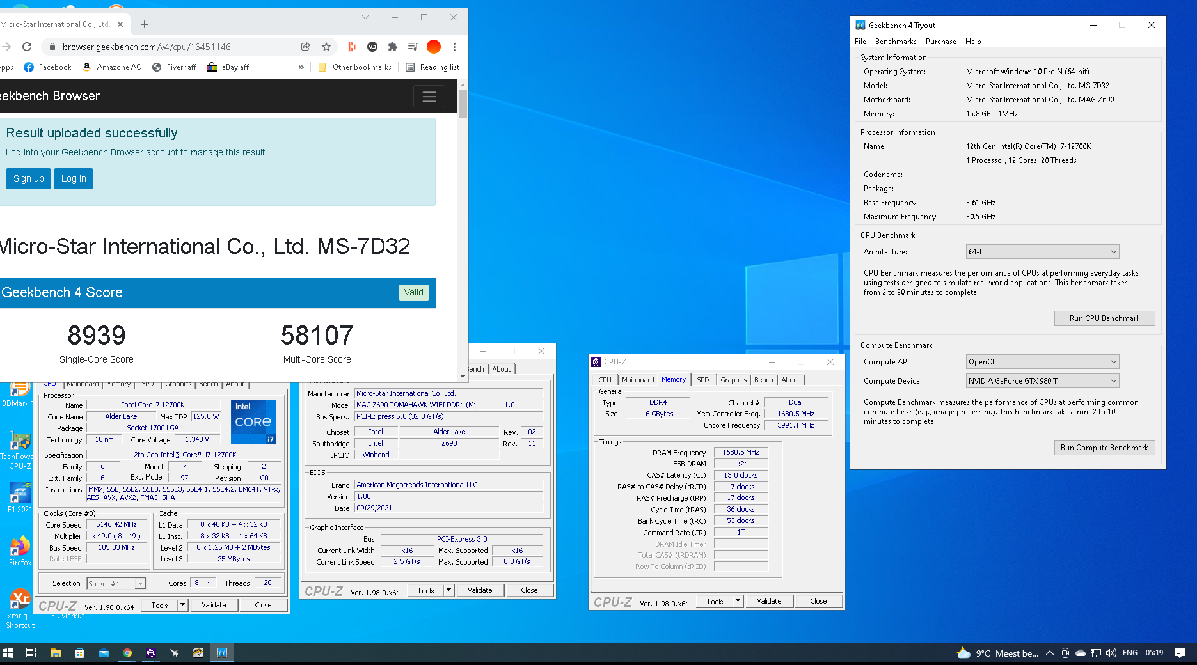Switch to Bench tab in CPU-Z Memory window
Viewport: 1197px width, 665px height.
click(x=763, y=380)
